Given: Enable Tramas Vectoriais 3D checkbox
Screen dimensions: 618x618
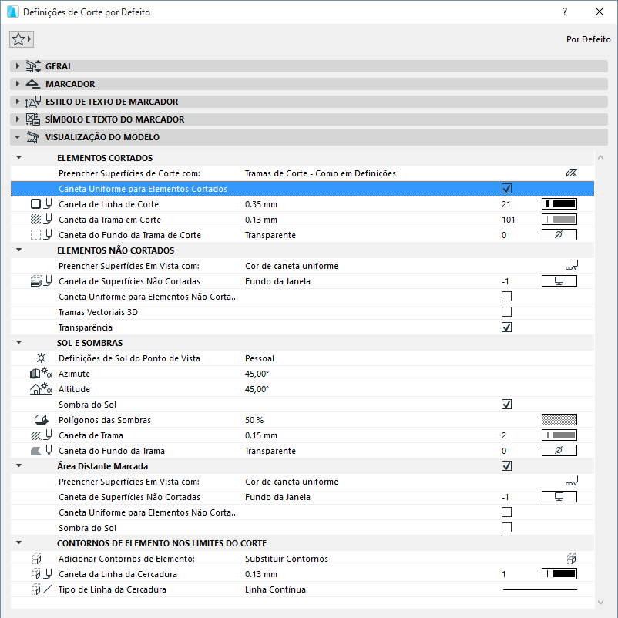Looking at the screenshot, I should click(506, 312).
